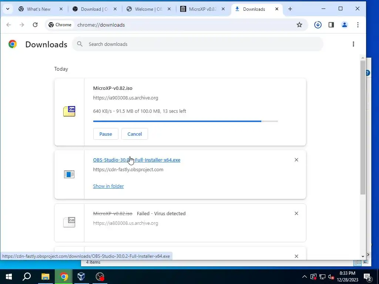Click the security warning tray icon
379x284 pixels.
tap(313, 277)
